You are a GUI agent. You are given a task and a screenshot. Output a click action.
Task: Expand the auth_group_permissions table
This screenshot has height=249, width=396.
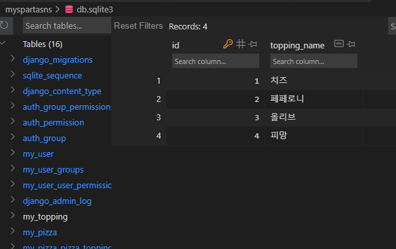(12, 106)
